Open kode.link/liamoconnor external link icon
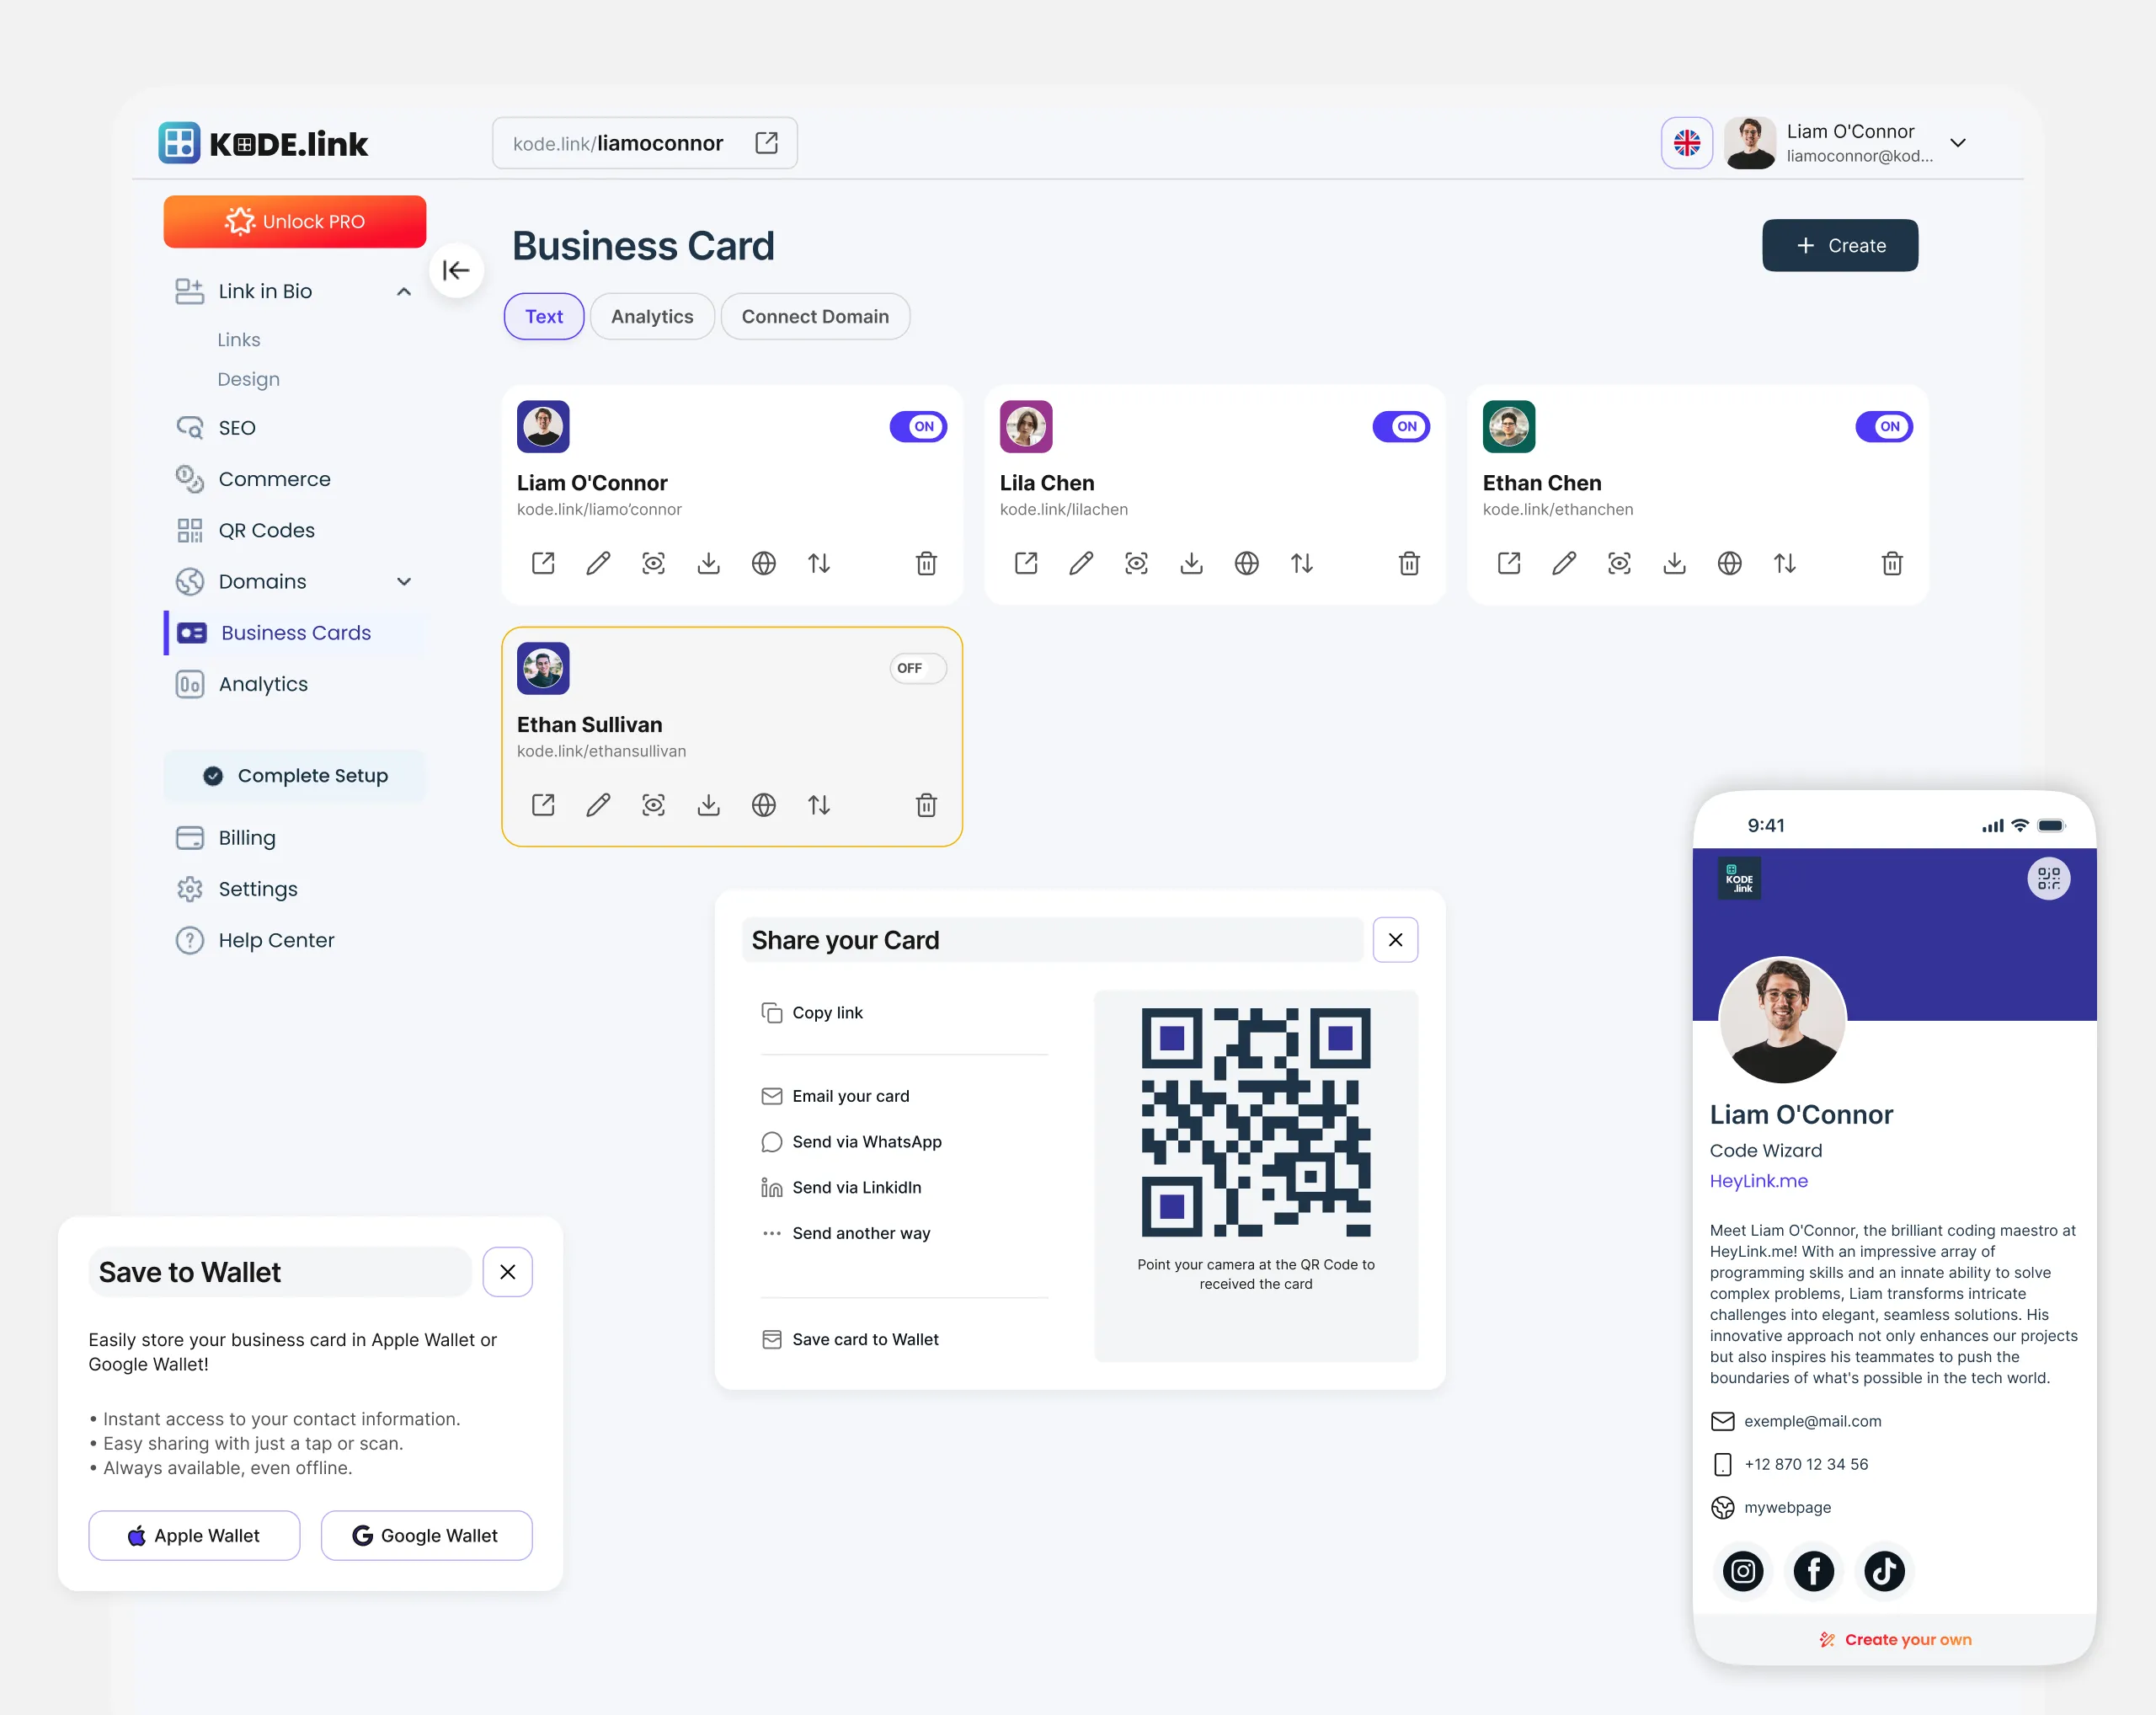 (766, 143)
